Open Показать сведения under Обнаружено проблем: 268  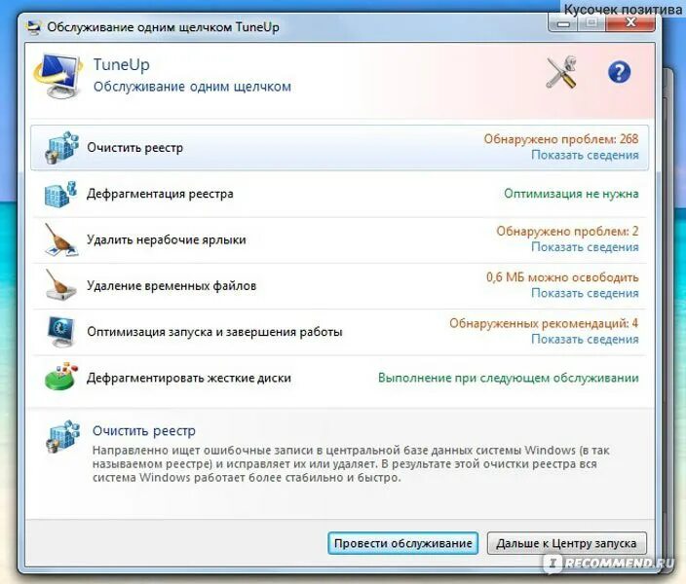(x=585, y=155)
